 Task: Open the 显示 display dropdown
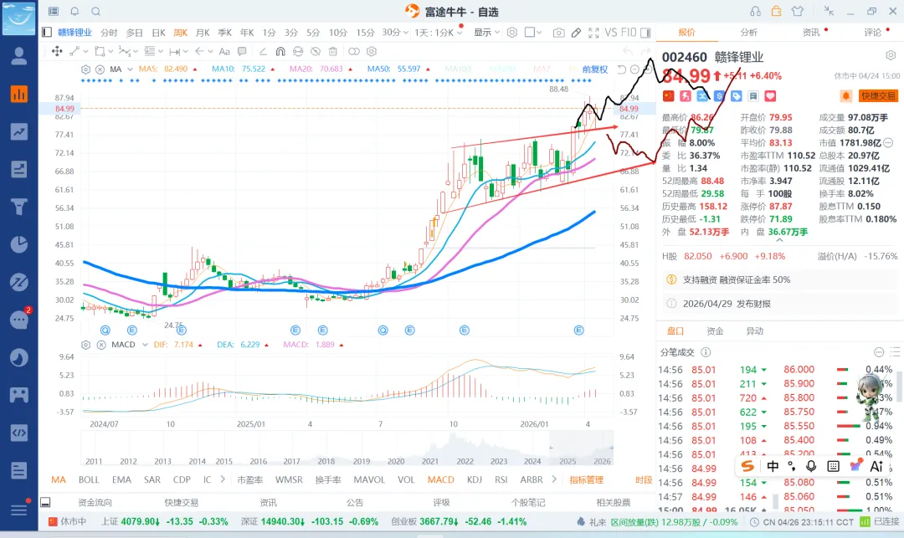(486, 33)
